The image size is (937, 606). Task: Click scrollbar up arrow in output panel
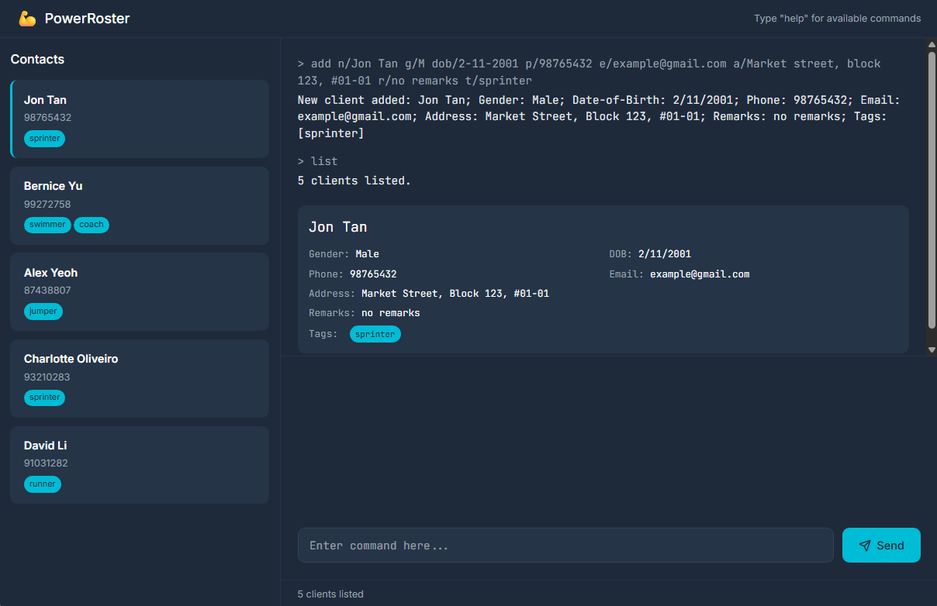pos(932,46)
